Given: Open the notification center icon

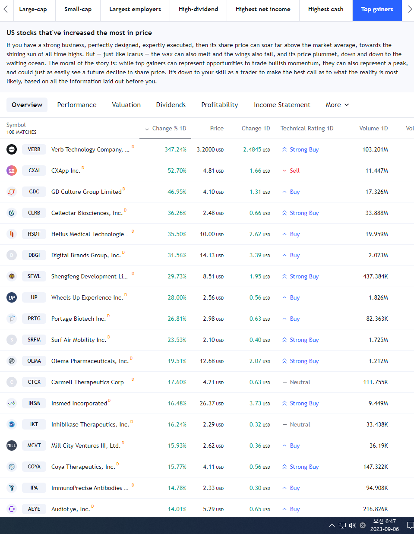Looking at the screenshot, I should click(410, 525).
